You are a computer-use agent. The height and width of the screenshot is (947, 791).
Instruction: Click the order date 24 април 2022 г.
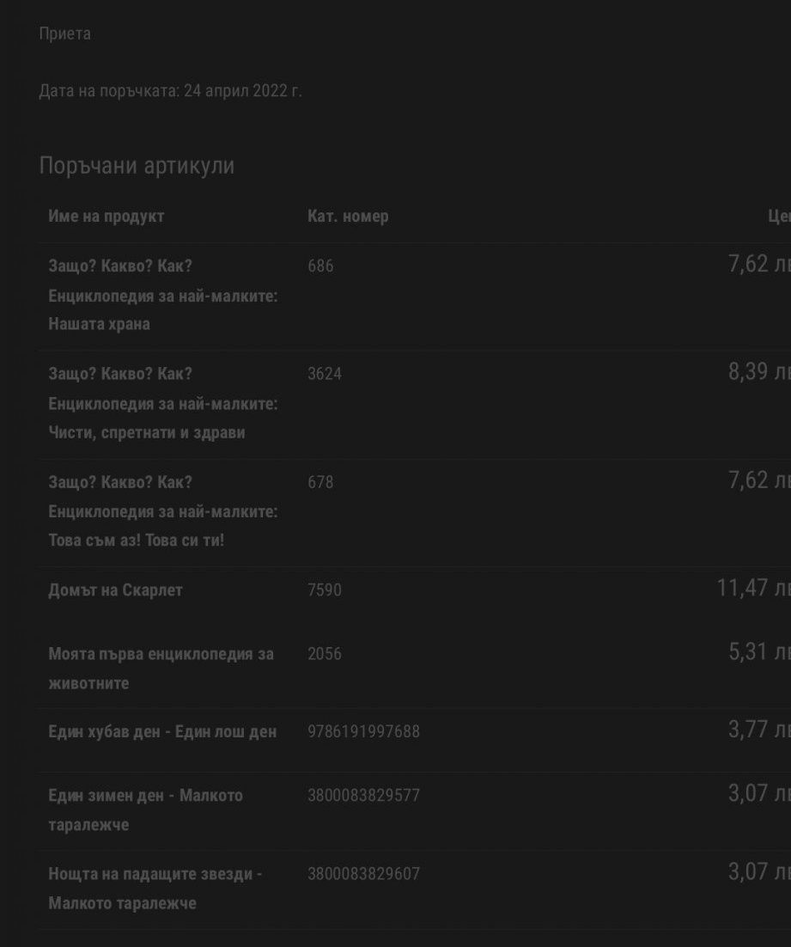coord(170,91)
